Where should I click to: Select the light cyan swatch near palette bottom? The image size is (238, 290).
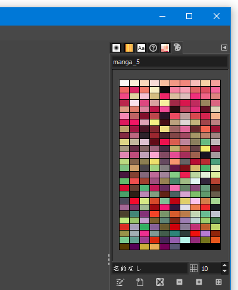[185, 240]
